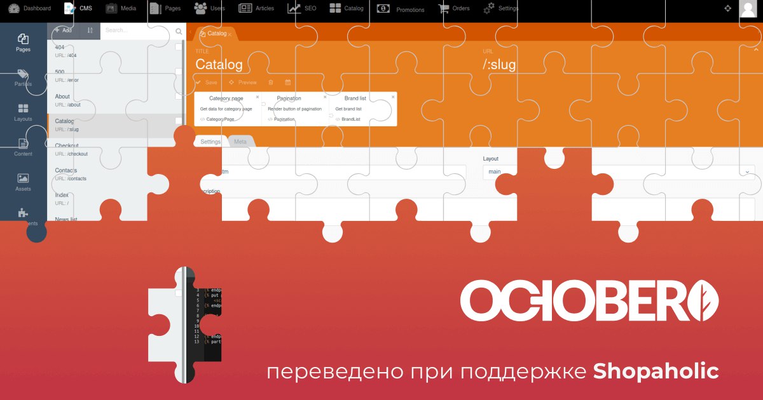Open the Layout dropdown showing main

point(619,172)
